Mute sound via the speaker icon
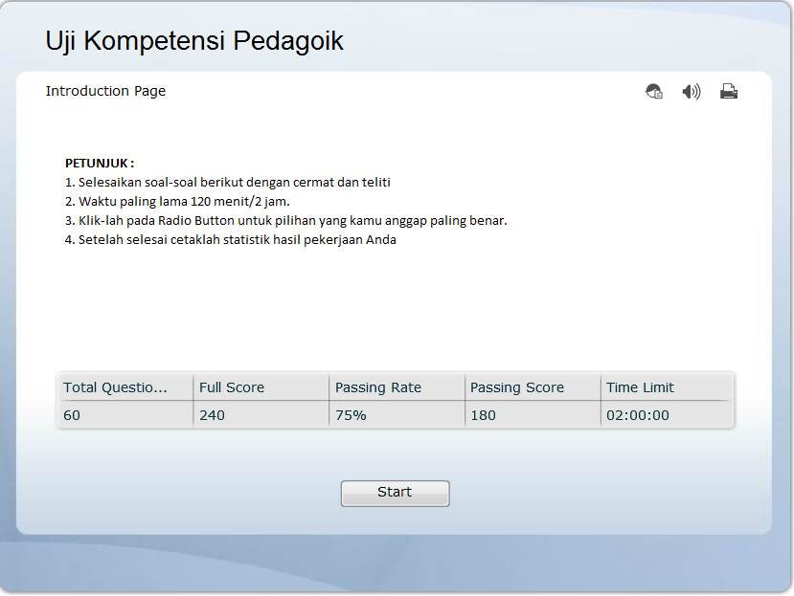 pyautogui.click(x=692, y=92)
